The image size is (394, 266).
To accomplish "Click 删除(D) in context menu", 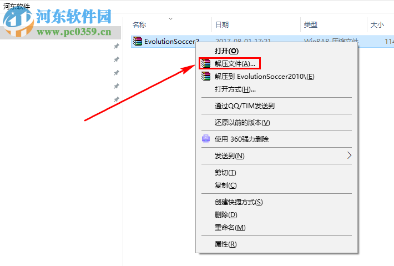I will pyautogui.click(x=276, y=215).
